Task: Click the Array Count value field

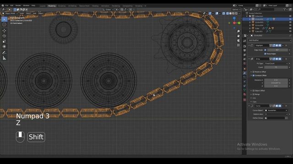Action: 276,67
